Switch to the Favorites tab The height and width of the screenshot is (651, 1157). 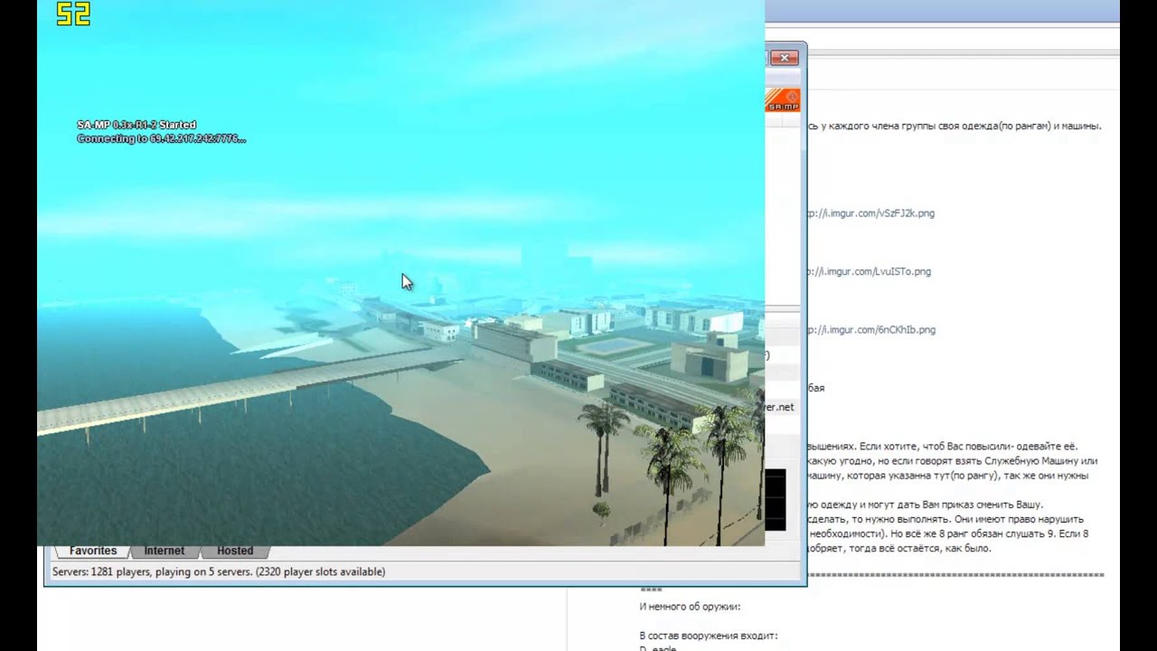point(92,551)
